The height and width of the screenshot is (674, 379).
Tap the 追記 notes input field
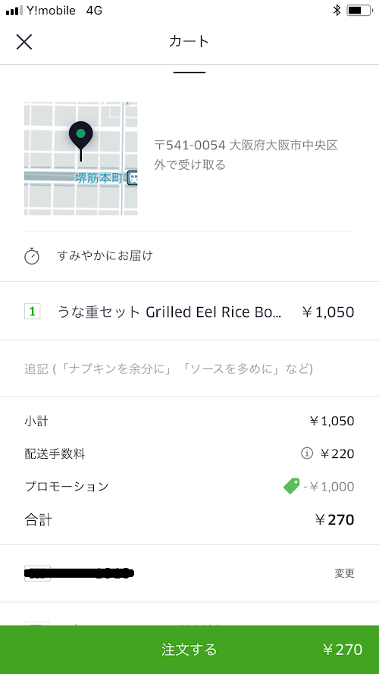click(189, 368)
